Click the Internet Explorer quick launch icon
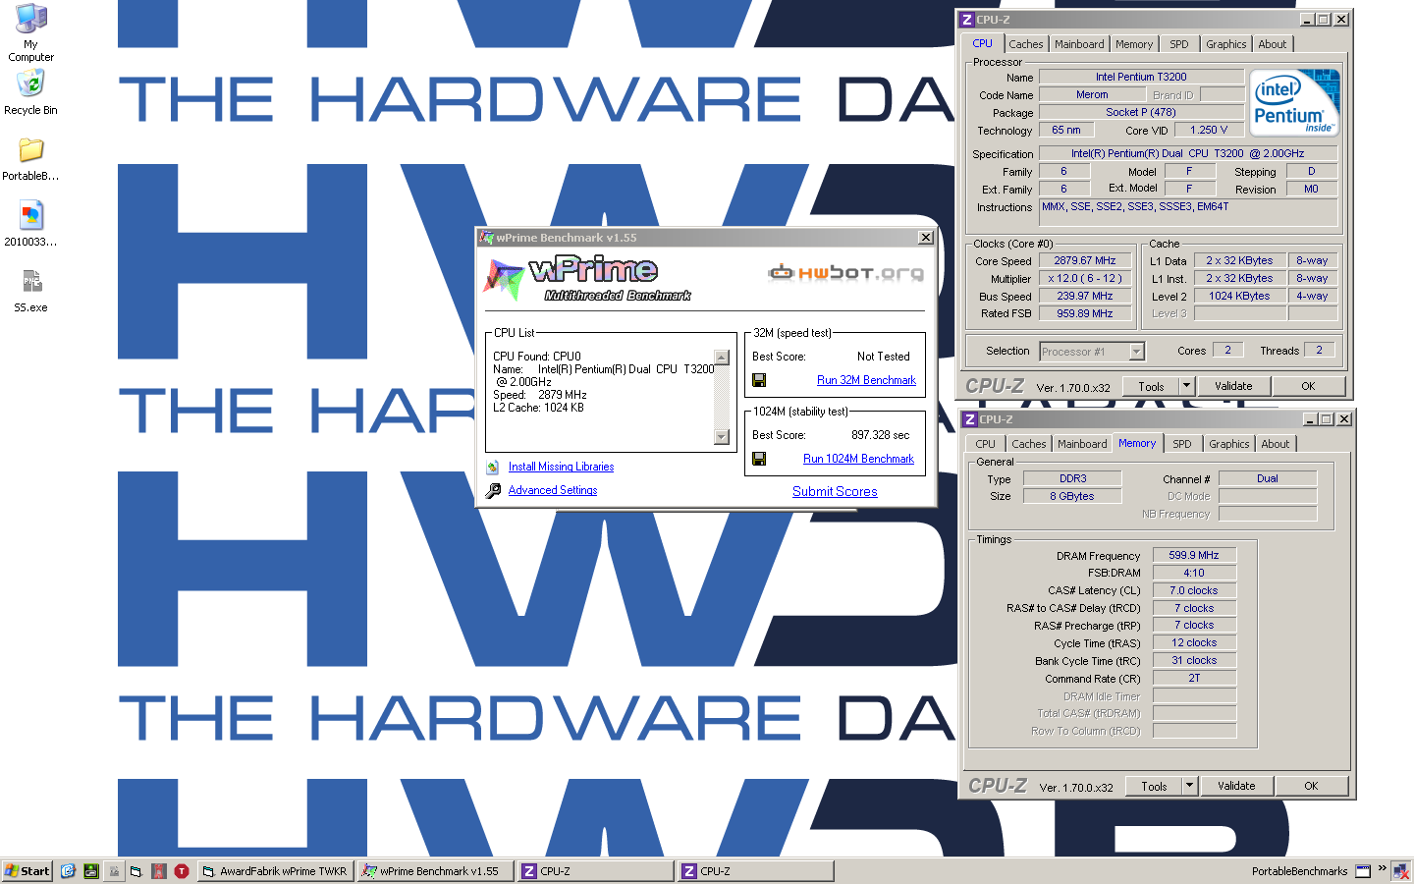This screenshot has height=884, width=1414. point(68,871)
